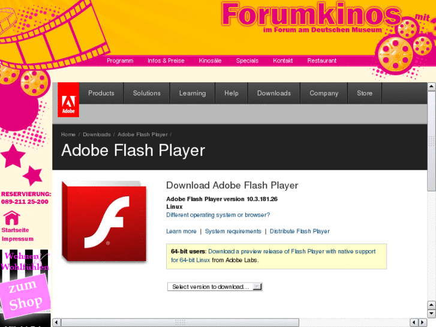Open the Adobe Help tab
The image size is (436, 327).
[x=231, y=93]
